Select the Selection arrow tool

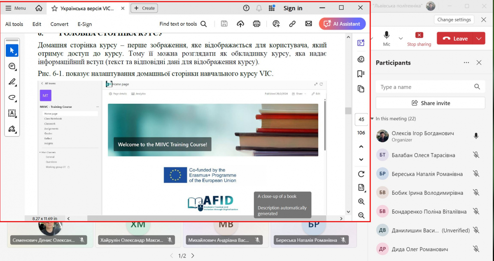(x=12, y=51)
